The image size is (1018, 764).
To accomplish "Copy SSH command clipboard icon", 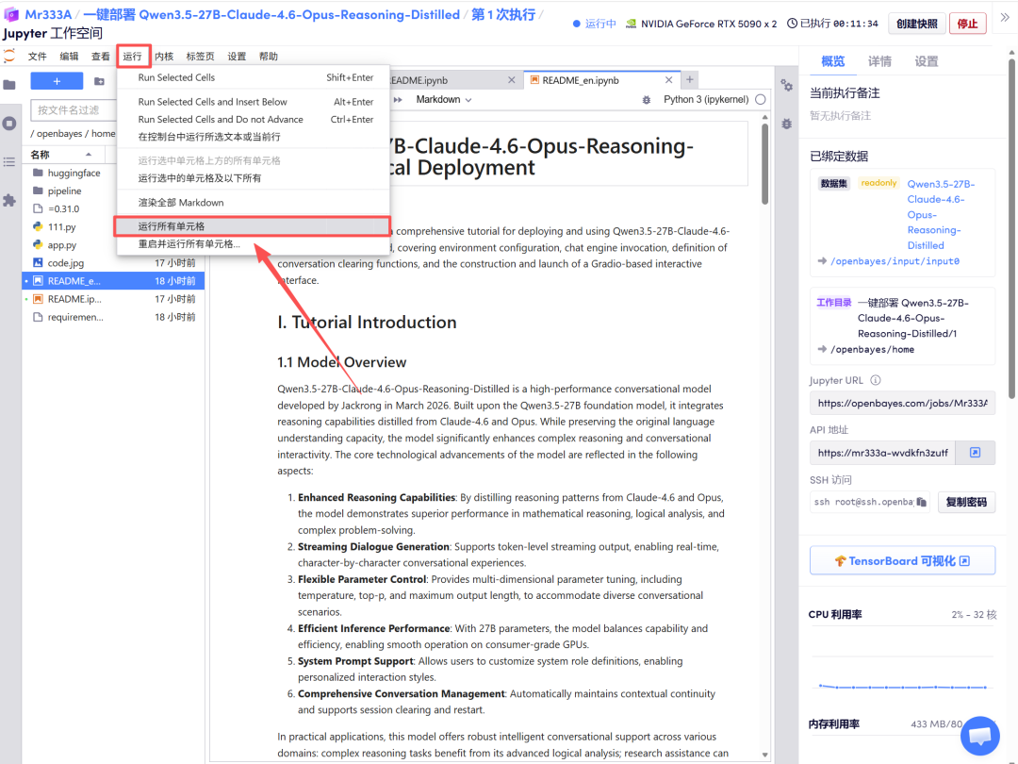I will (921, 502).
